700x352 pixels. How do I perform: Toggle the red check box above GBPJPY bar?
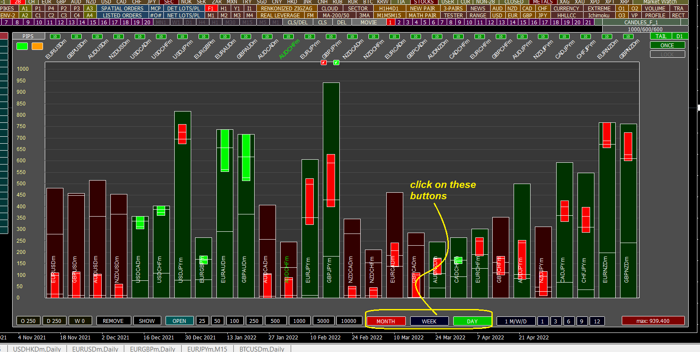(x=323, y=63)
